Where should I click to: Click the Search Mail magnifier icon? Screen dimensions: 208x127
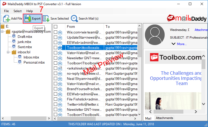(x=74, y=19)
